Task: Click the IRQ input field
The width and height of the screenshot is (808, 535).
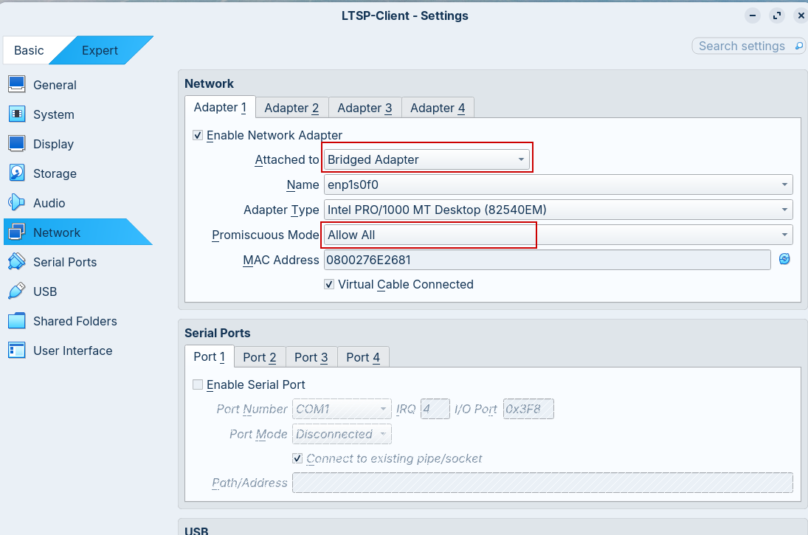Action: click(435, 409)
